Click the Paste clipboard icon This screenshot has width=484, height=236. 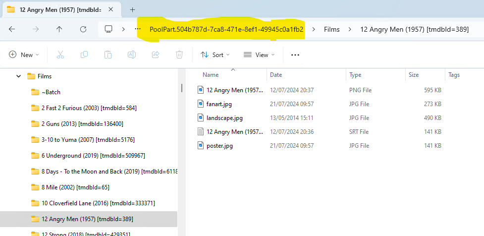(108, 55)
